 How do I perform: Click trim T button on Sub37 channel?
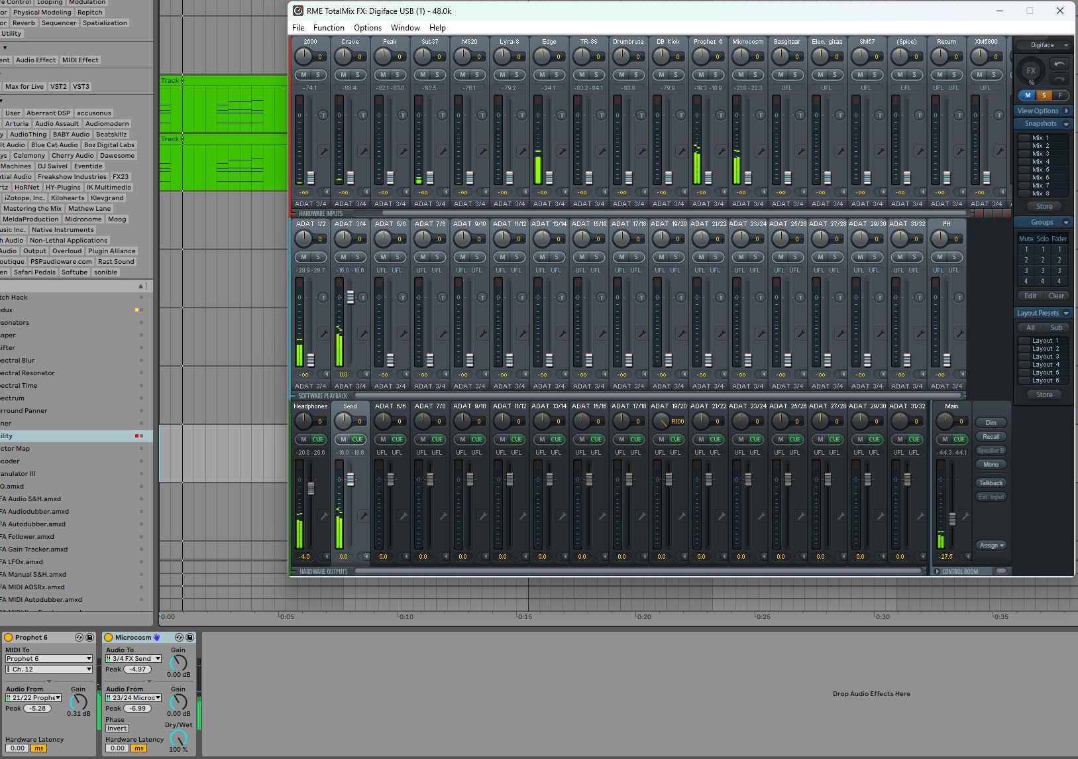click(x=442, y=115)
